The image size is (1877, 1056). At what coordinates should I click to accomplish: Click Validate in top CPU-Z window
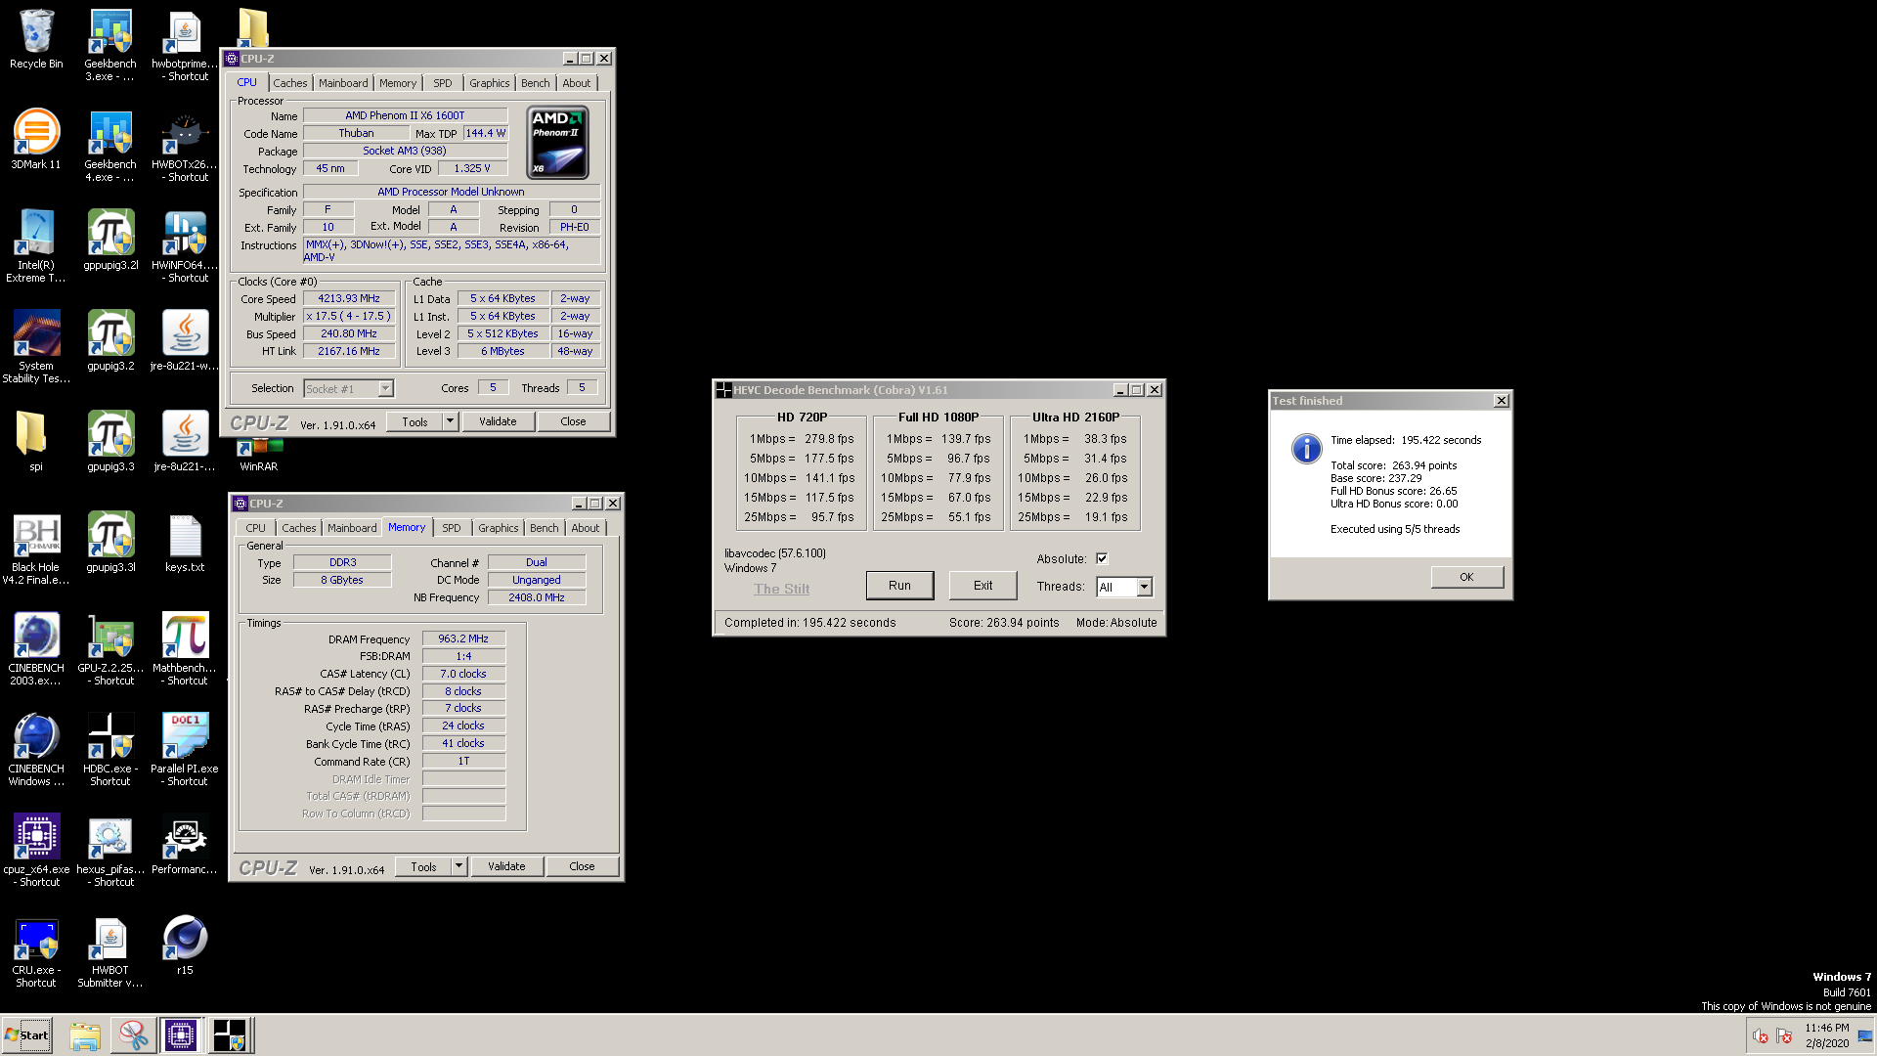point(498,421)
